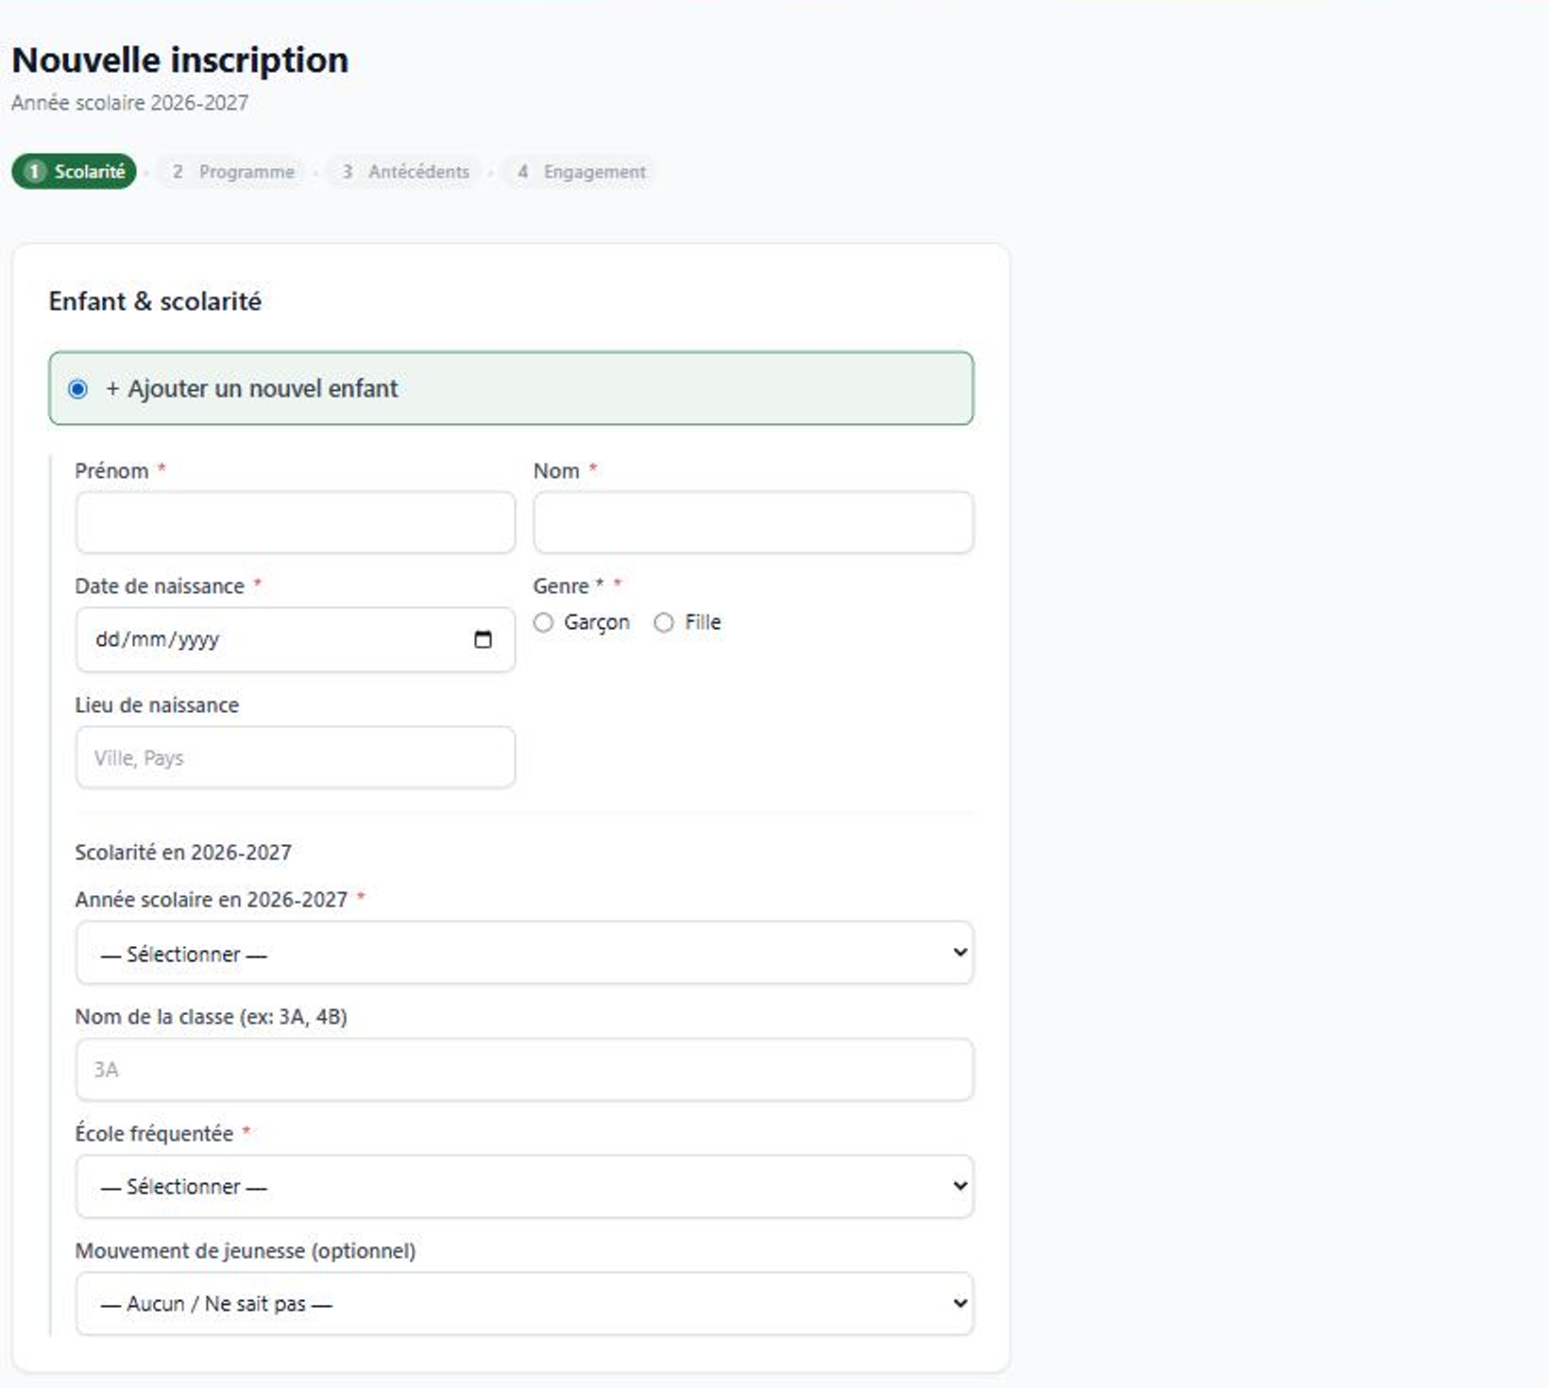Expand the Mouvement de jeunesse dropdown
Screen dimensions: 1549x1388
[524, 1303]
